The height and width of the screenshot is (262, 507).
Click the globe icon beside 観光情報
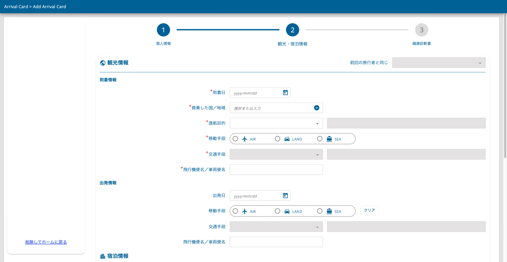pyautogui.click(x=103, y=63)
